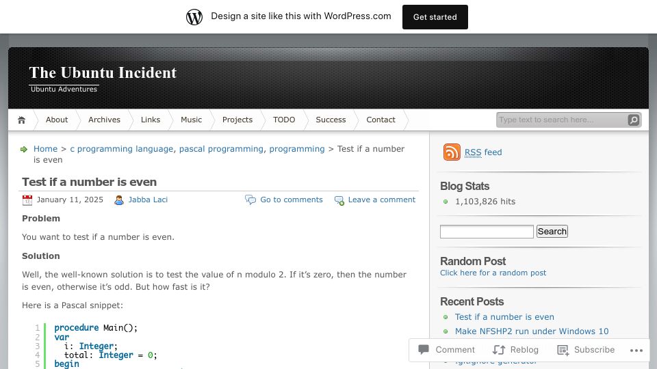Click the Comment speech bubble icon

[x=424, y=349]
